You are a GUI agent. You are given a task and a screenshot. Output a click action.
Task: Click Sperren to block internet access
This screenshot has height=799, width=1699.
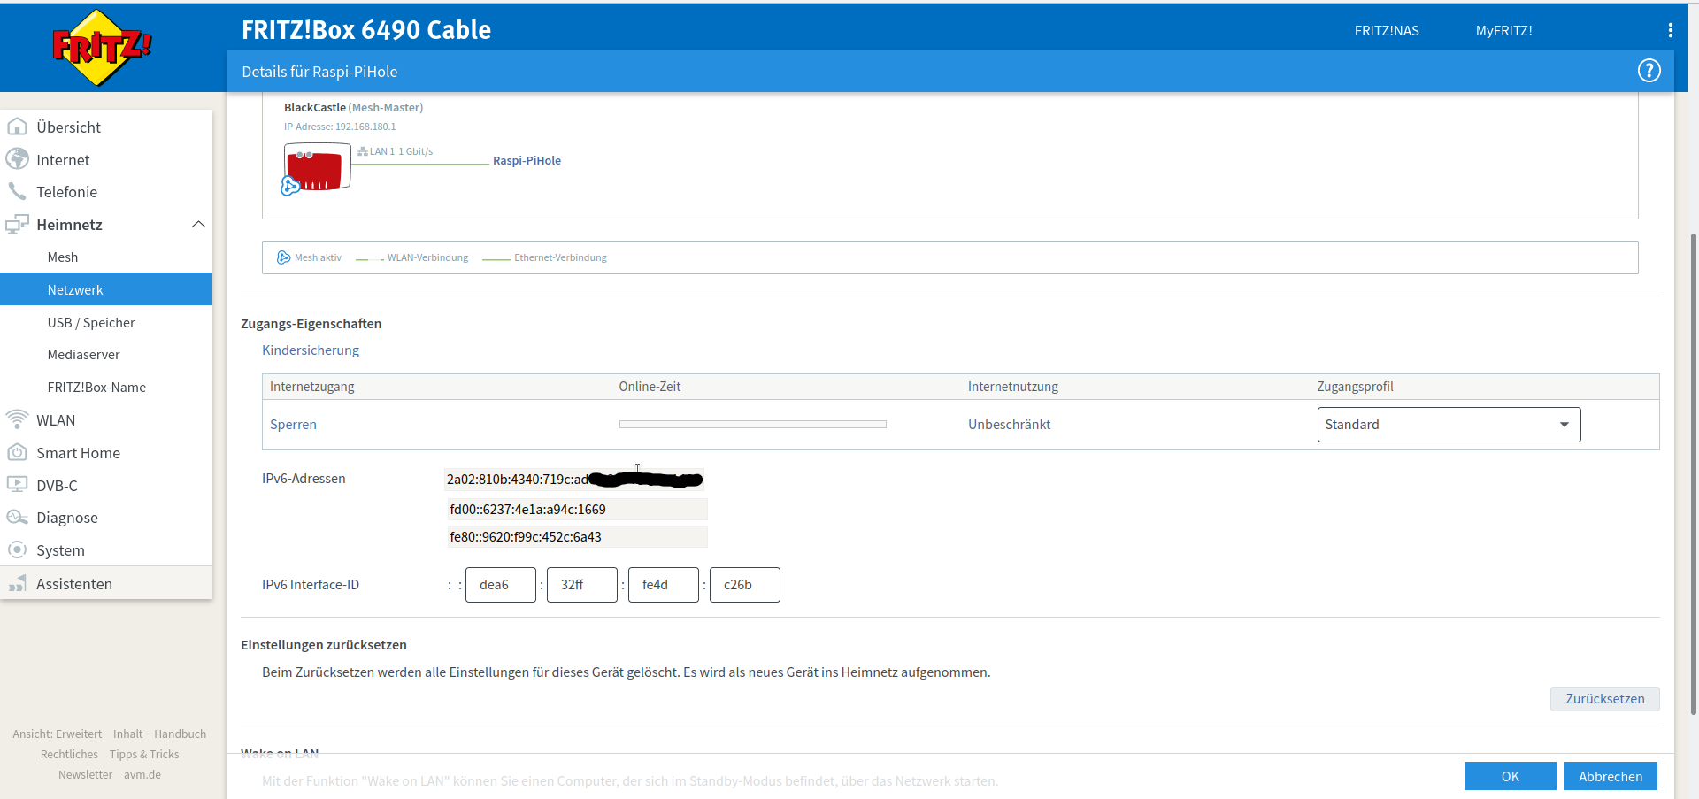click(x=293, y=425)
